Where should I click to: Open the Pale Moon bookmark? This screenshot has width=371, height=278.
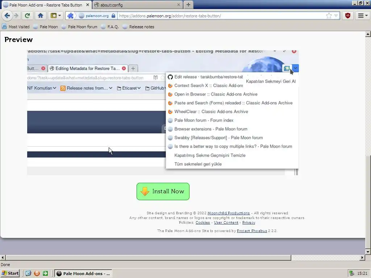tap(46, 27)
